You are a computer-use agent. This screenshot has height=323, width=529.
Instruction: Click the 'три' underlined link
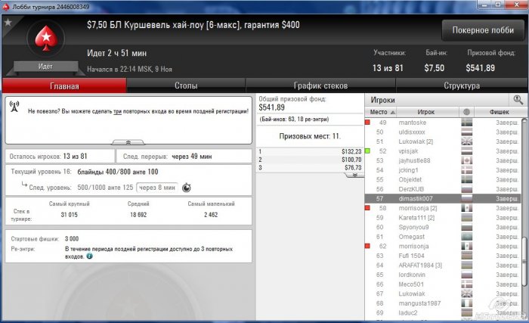pyautogui.click(x=117, y=111)
